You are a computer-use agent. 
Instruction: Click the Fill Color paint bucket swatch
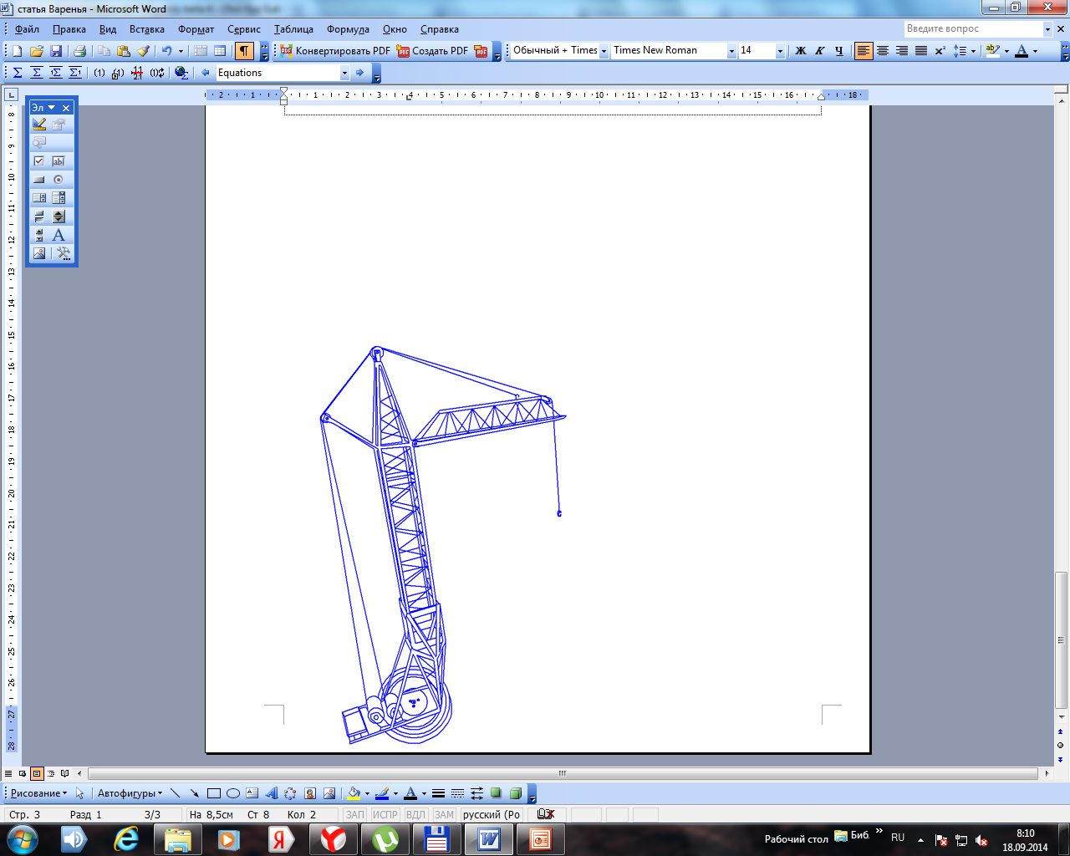(x=354, y=793)
